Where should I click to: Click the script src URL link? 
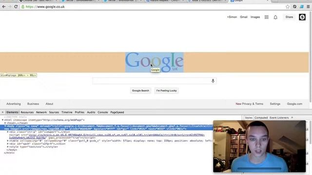point(107,136)
